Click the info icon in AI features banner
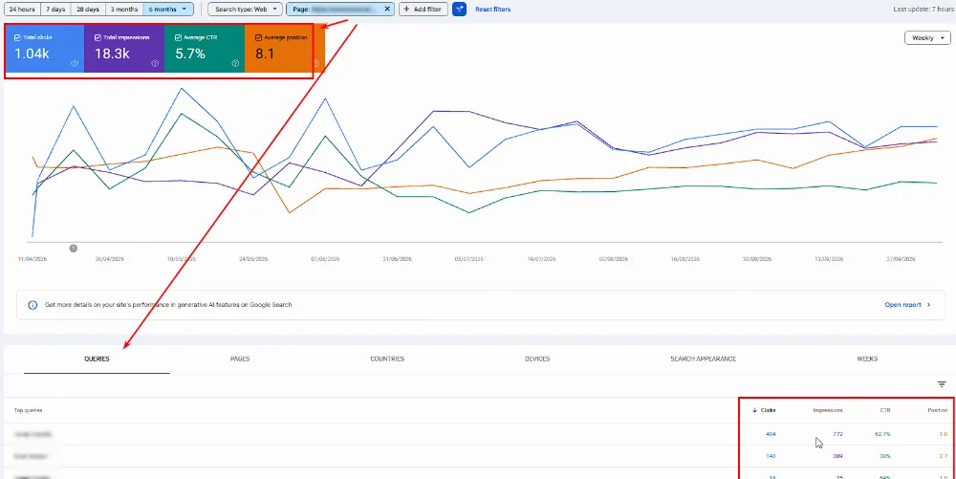This screenshot has width=956, height=479. pos(33,305)
